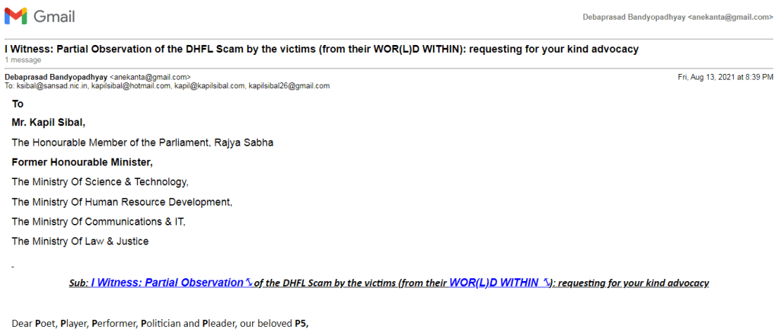
Task: Click the "1 message" count label
Action: click(23, 59)
